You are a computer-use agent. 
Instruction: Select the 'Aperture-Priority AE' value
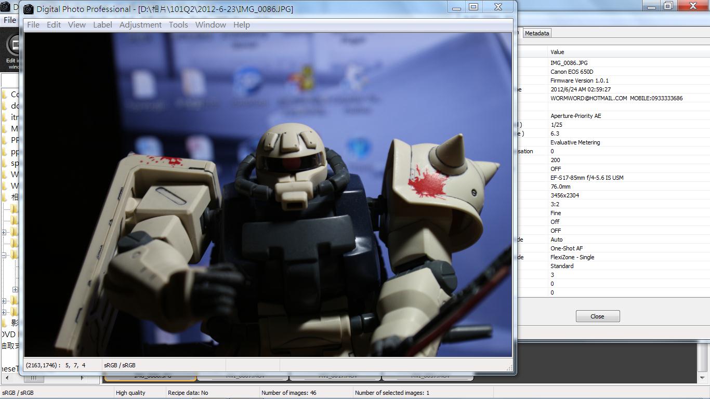pos(576,116)
